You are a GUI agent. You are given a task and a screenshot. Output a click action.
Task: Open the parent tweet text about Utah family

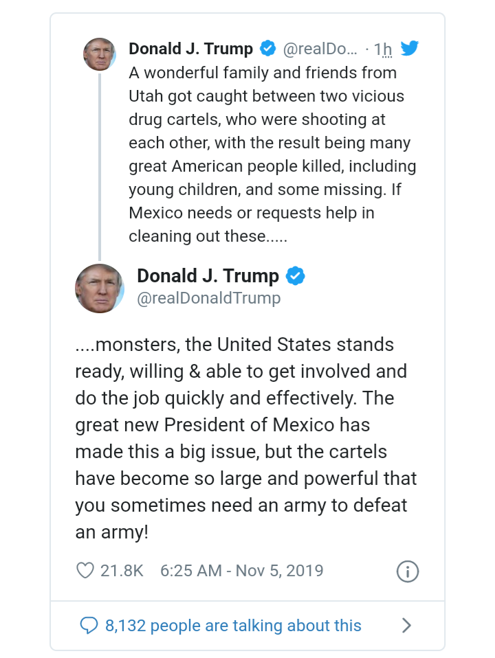(272, 155)
